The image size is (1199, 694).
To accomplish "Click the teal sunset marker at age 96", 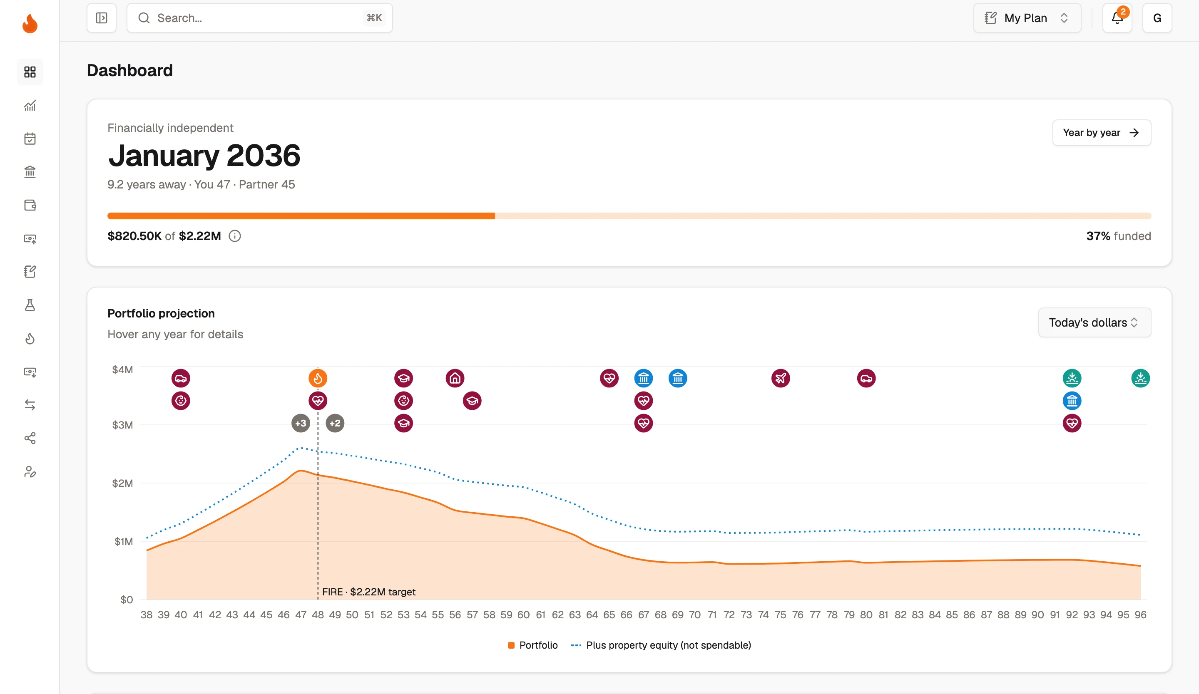I will click(x=1140, y=378).
